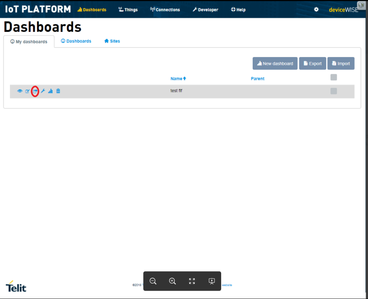Select the My dashboards tab
Viewport: 368px width, 299px height.
point(28,42)
